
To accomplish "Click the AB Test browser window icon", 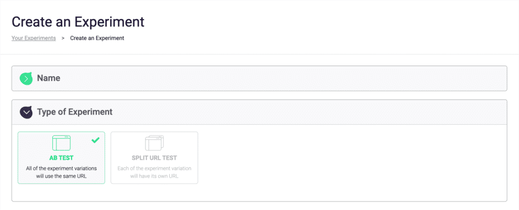I will click(61, 143).
